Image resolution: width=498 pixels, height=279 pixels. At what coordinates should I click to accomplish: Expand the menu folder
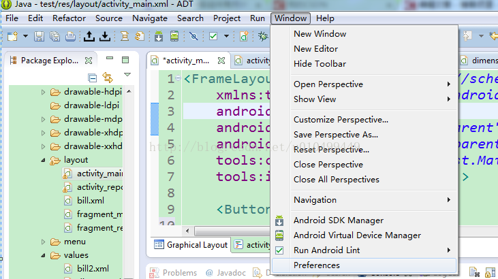pyautogui.click(x=43, y=242)
